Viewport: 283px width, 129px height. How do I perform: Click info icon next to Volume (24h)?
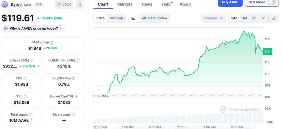[x=32, y=61]
